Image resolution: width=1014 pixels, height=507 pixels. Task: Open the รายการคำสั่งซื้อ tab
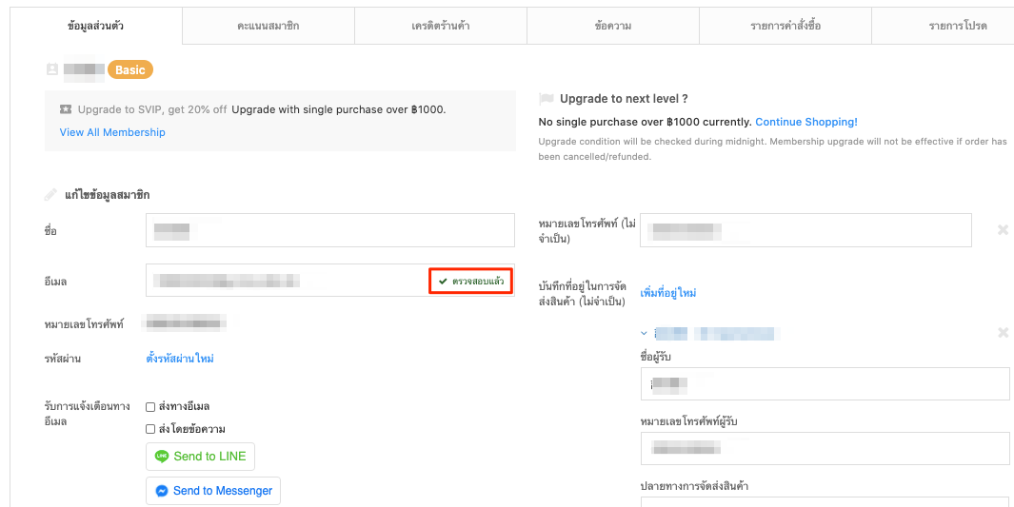[785, 26]
